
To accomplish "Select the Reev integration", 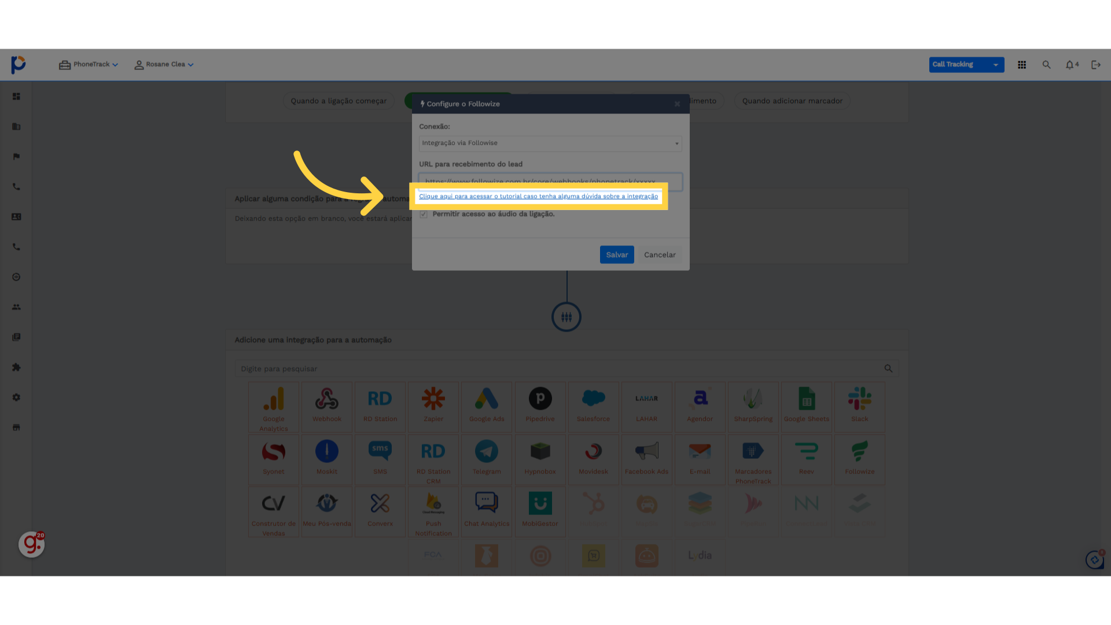I will tap(806, 459).
